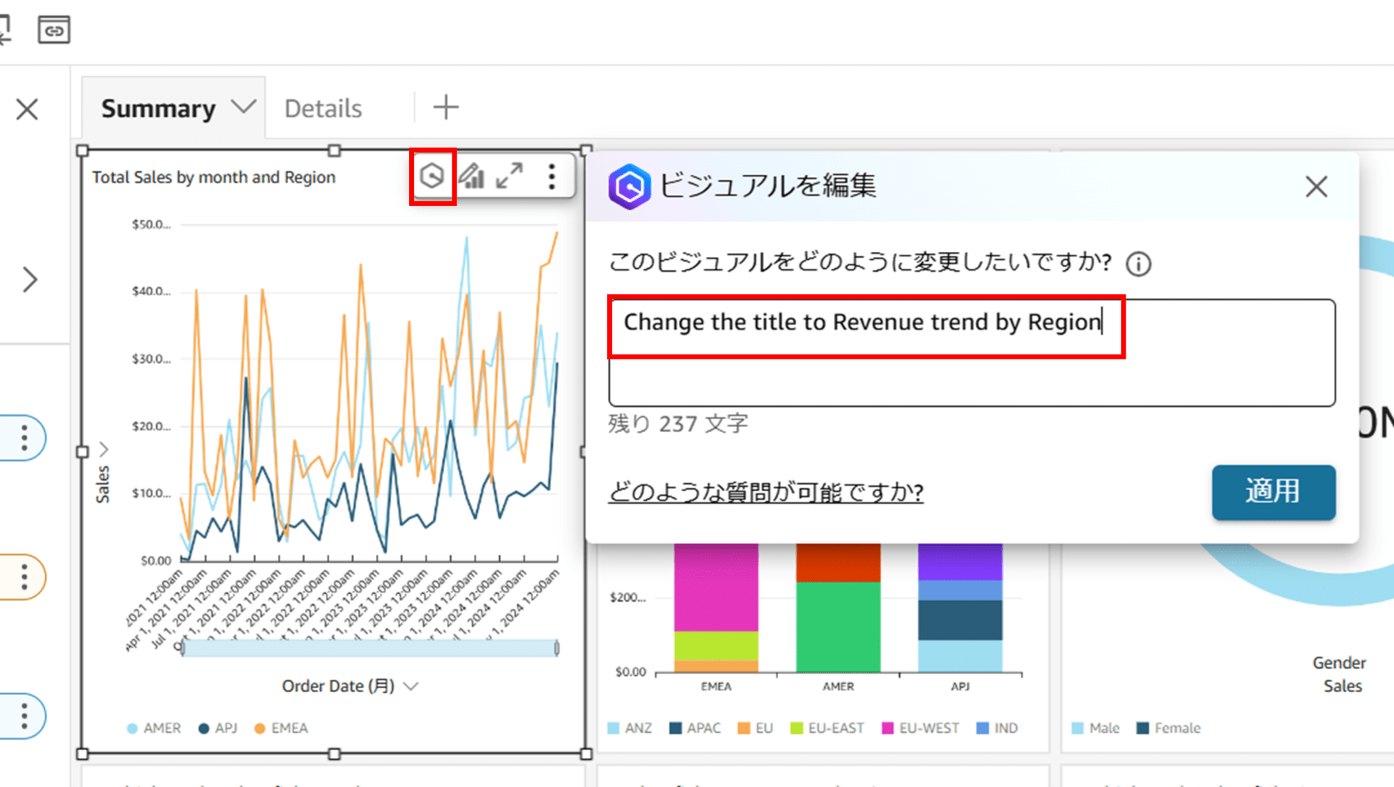Click the ANZ legend item
Screen dimensions: 1394x787
(630, 728)
